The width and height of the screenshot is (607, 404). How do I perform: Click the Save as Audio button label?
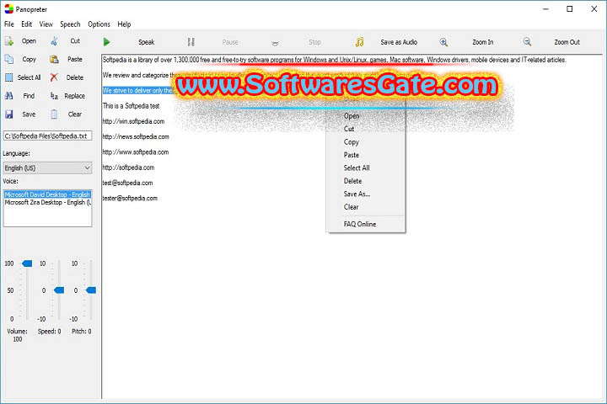[x=399, y=42]
